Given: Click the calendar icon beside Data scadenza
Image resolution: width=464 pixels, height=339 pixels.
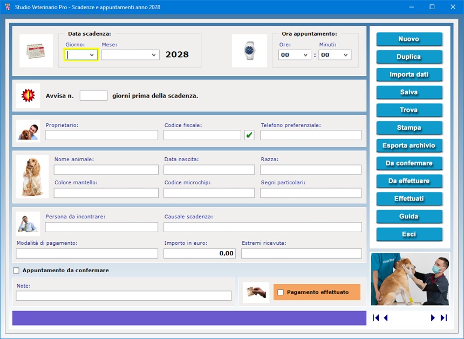Looking at the screenshot, I should point(36,51).
